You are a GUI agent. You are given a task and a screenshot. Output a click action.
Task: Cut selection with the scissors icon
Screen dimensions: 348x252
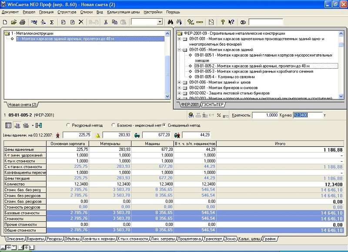click(x=106, y=22)
